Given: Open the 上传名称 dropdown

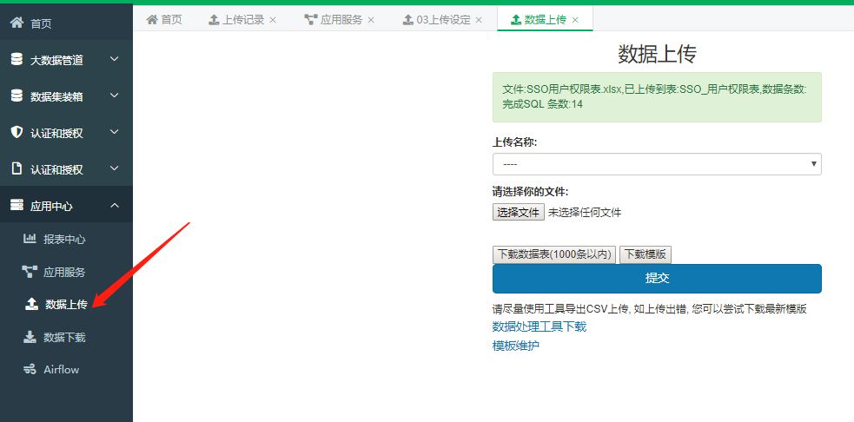Looking at the screenshot, I should pos(657,164).
